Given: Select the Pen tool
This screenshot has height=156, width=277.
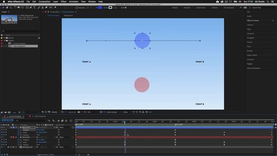Looking at the screenshot, I should [x=31, y=8].
